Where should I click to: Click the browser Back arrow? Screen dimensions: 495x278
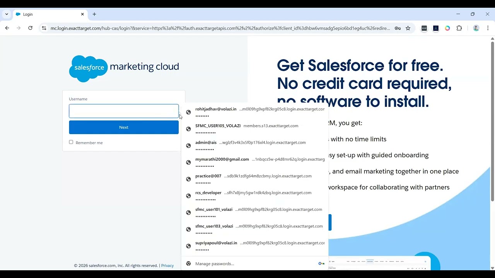point(7,28)
